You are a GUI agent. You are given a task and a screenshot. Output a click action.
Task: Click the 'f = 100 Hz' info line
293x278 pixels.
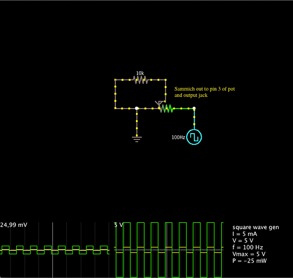(x=248, y=247)
